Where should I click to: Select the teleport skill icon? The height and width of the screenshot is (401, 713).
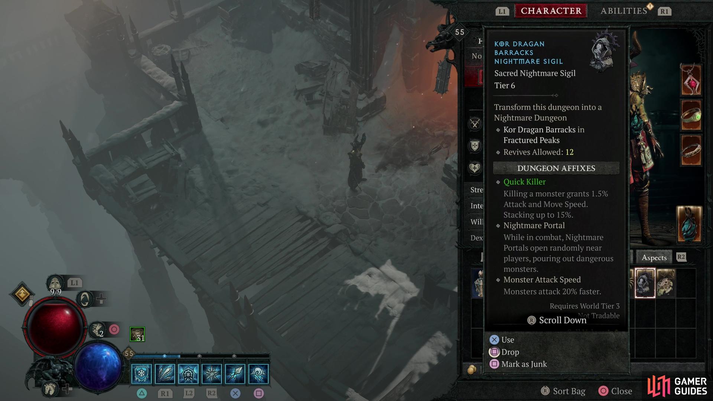[x=235, y=373]
